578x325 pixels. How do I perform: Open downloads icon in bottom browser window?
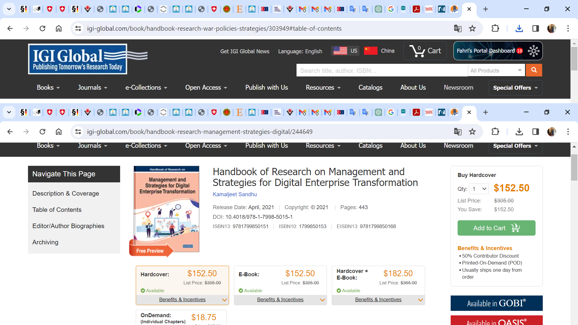519,132
